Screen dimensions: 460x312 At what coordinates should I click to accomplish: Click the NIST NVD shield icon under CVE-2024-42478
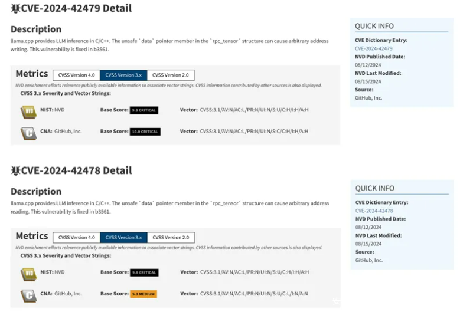click(28, 273)
